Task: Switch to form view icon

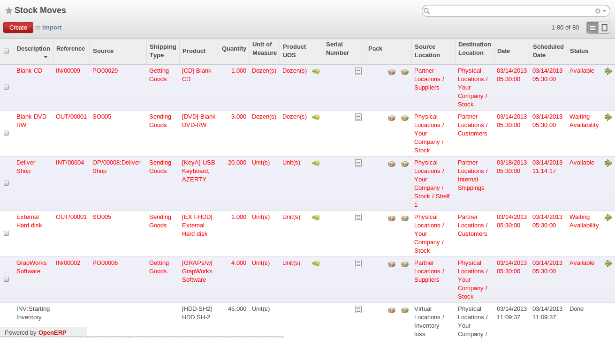Action: (605, 28)
